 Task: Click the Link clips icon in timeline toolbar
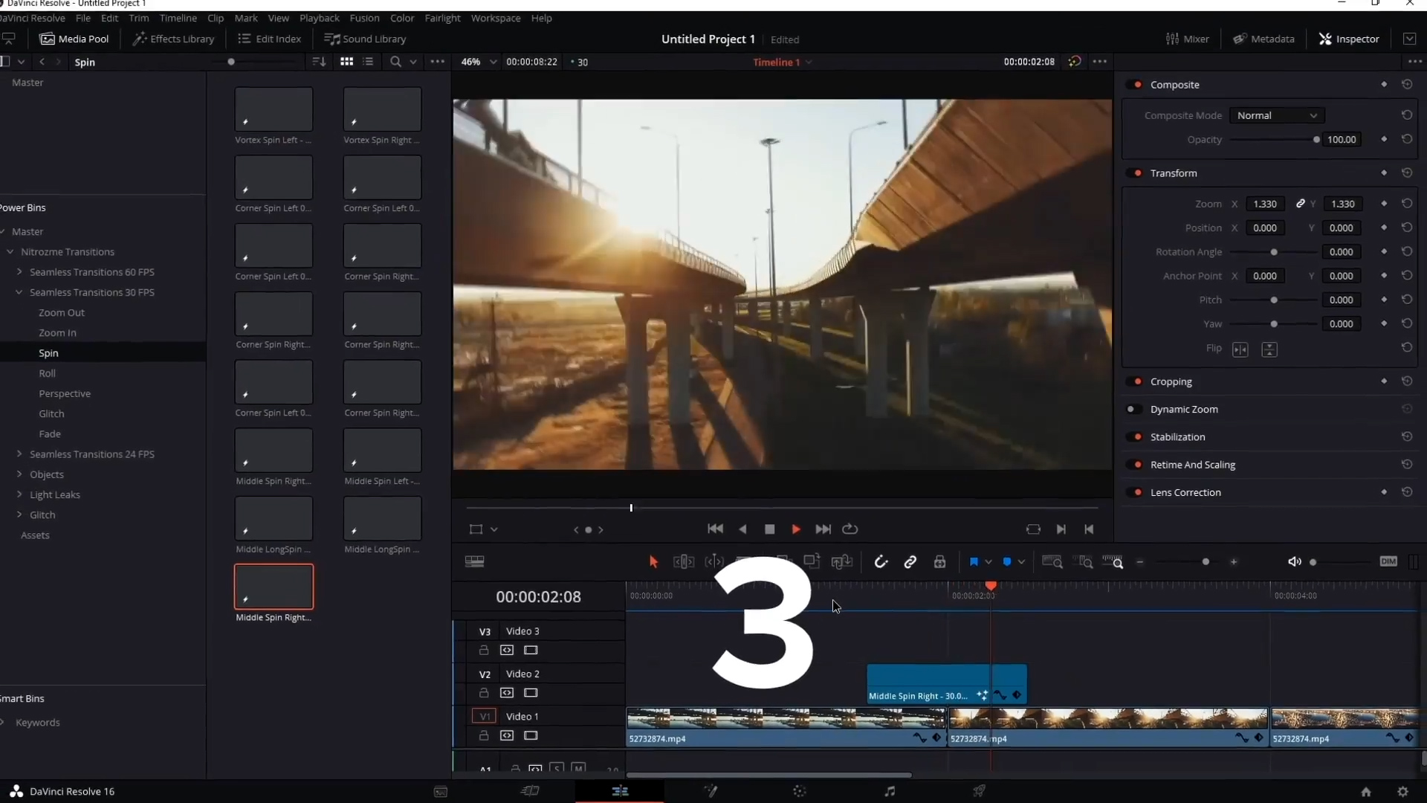(910, 562)
